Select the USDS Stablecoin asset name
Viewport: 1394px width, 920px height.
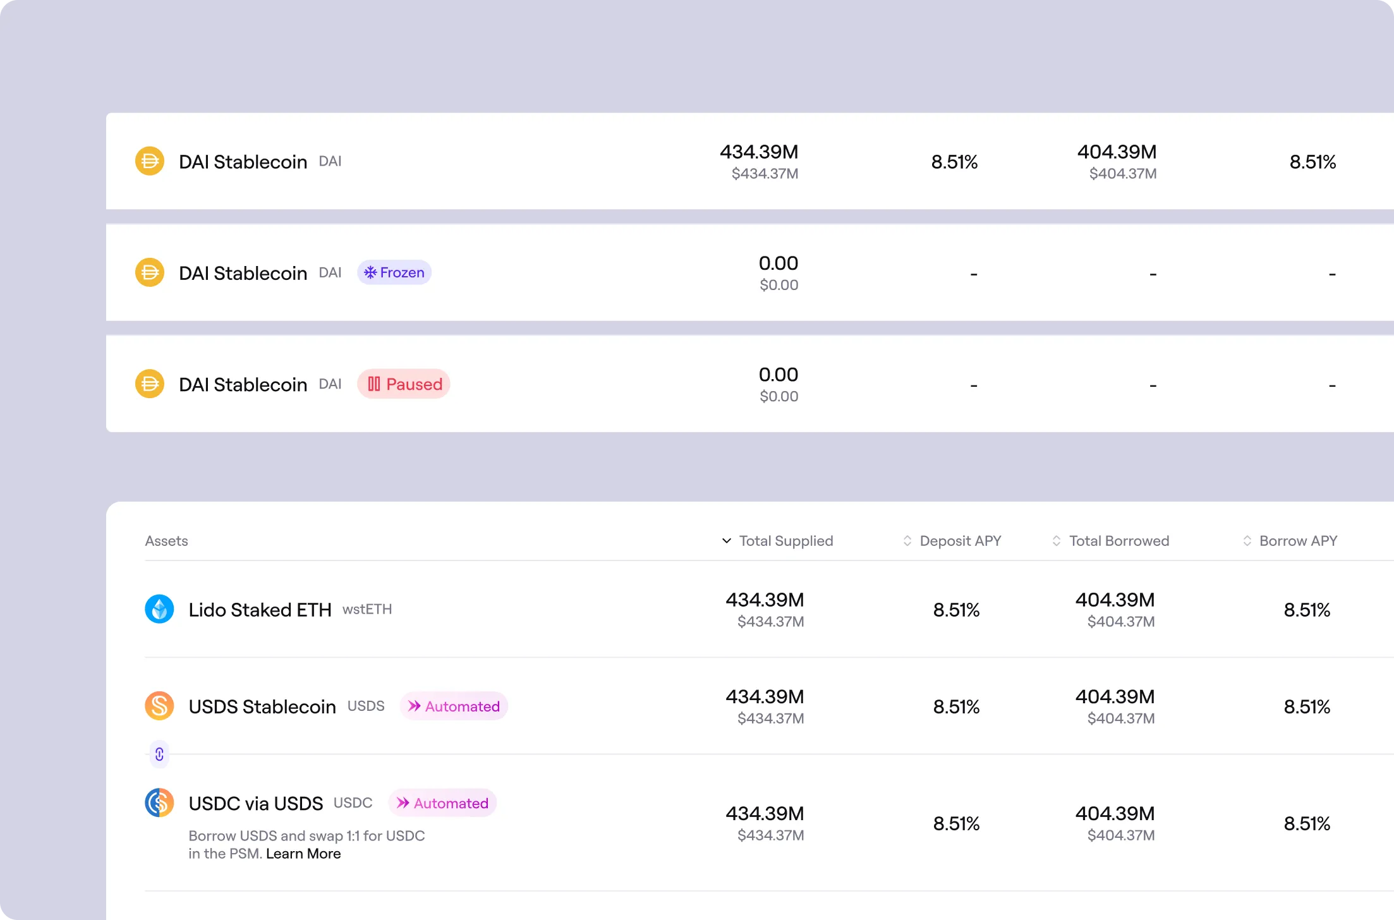click(x=262, y=706)
